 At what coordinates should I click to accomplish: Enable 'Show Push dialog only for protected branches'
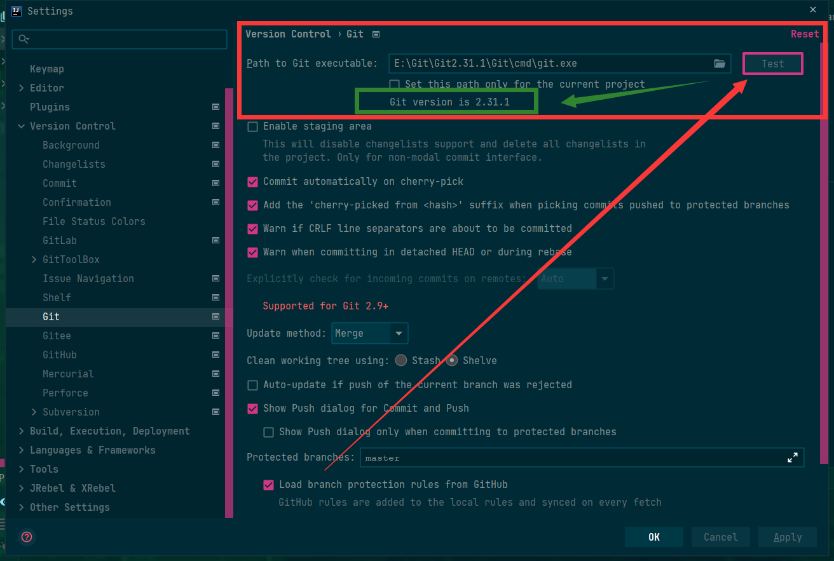[x=268, y=432]
